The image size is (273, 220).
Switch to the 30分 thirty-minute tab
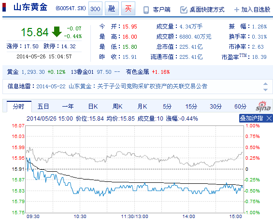[216, 107]
